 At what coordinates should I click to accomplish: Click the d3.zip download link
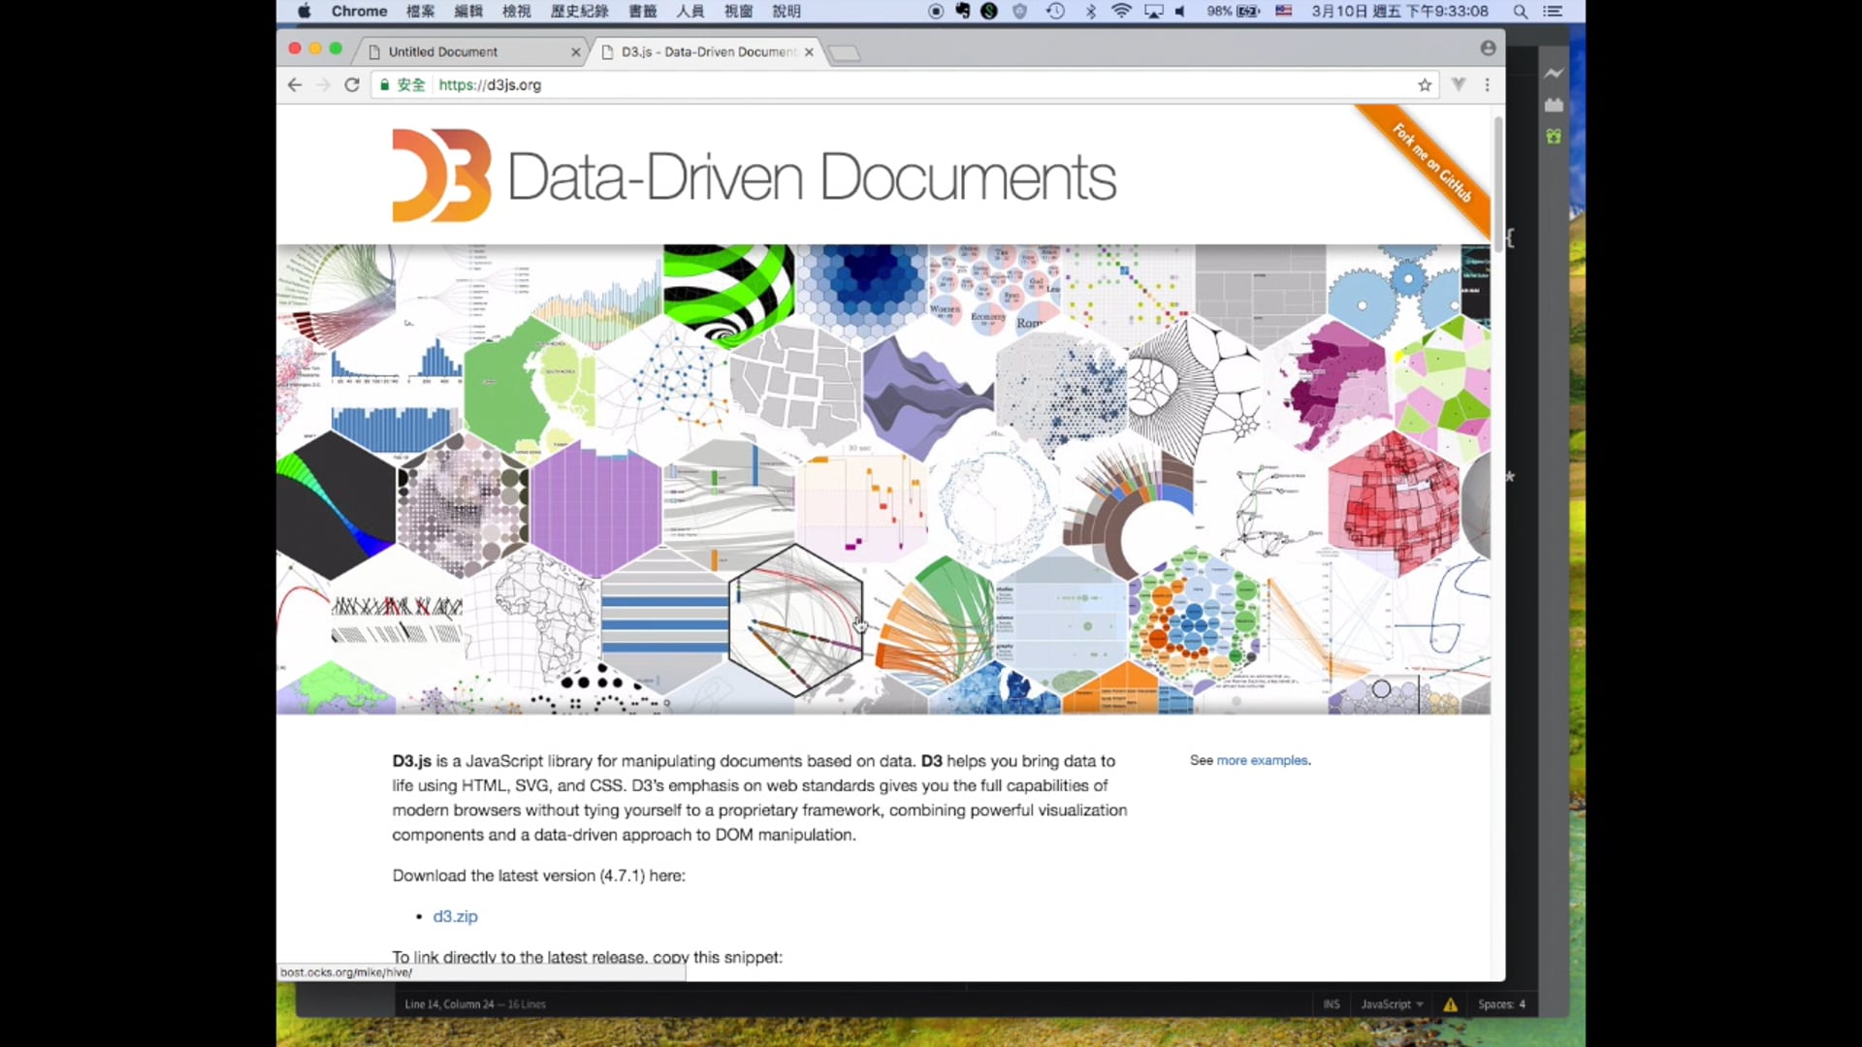click(455, 916)
